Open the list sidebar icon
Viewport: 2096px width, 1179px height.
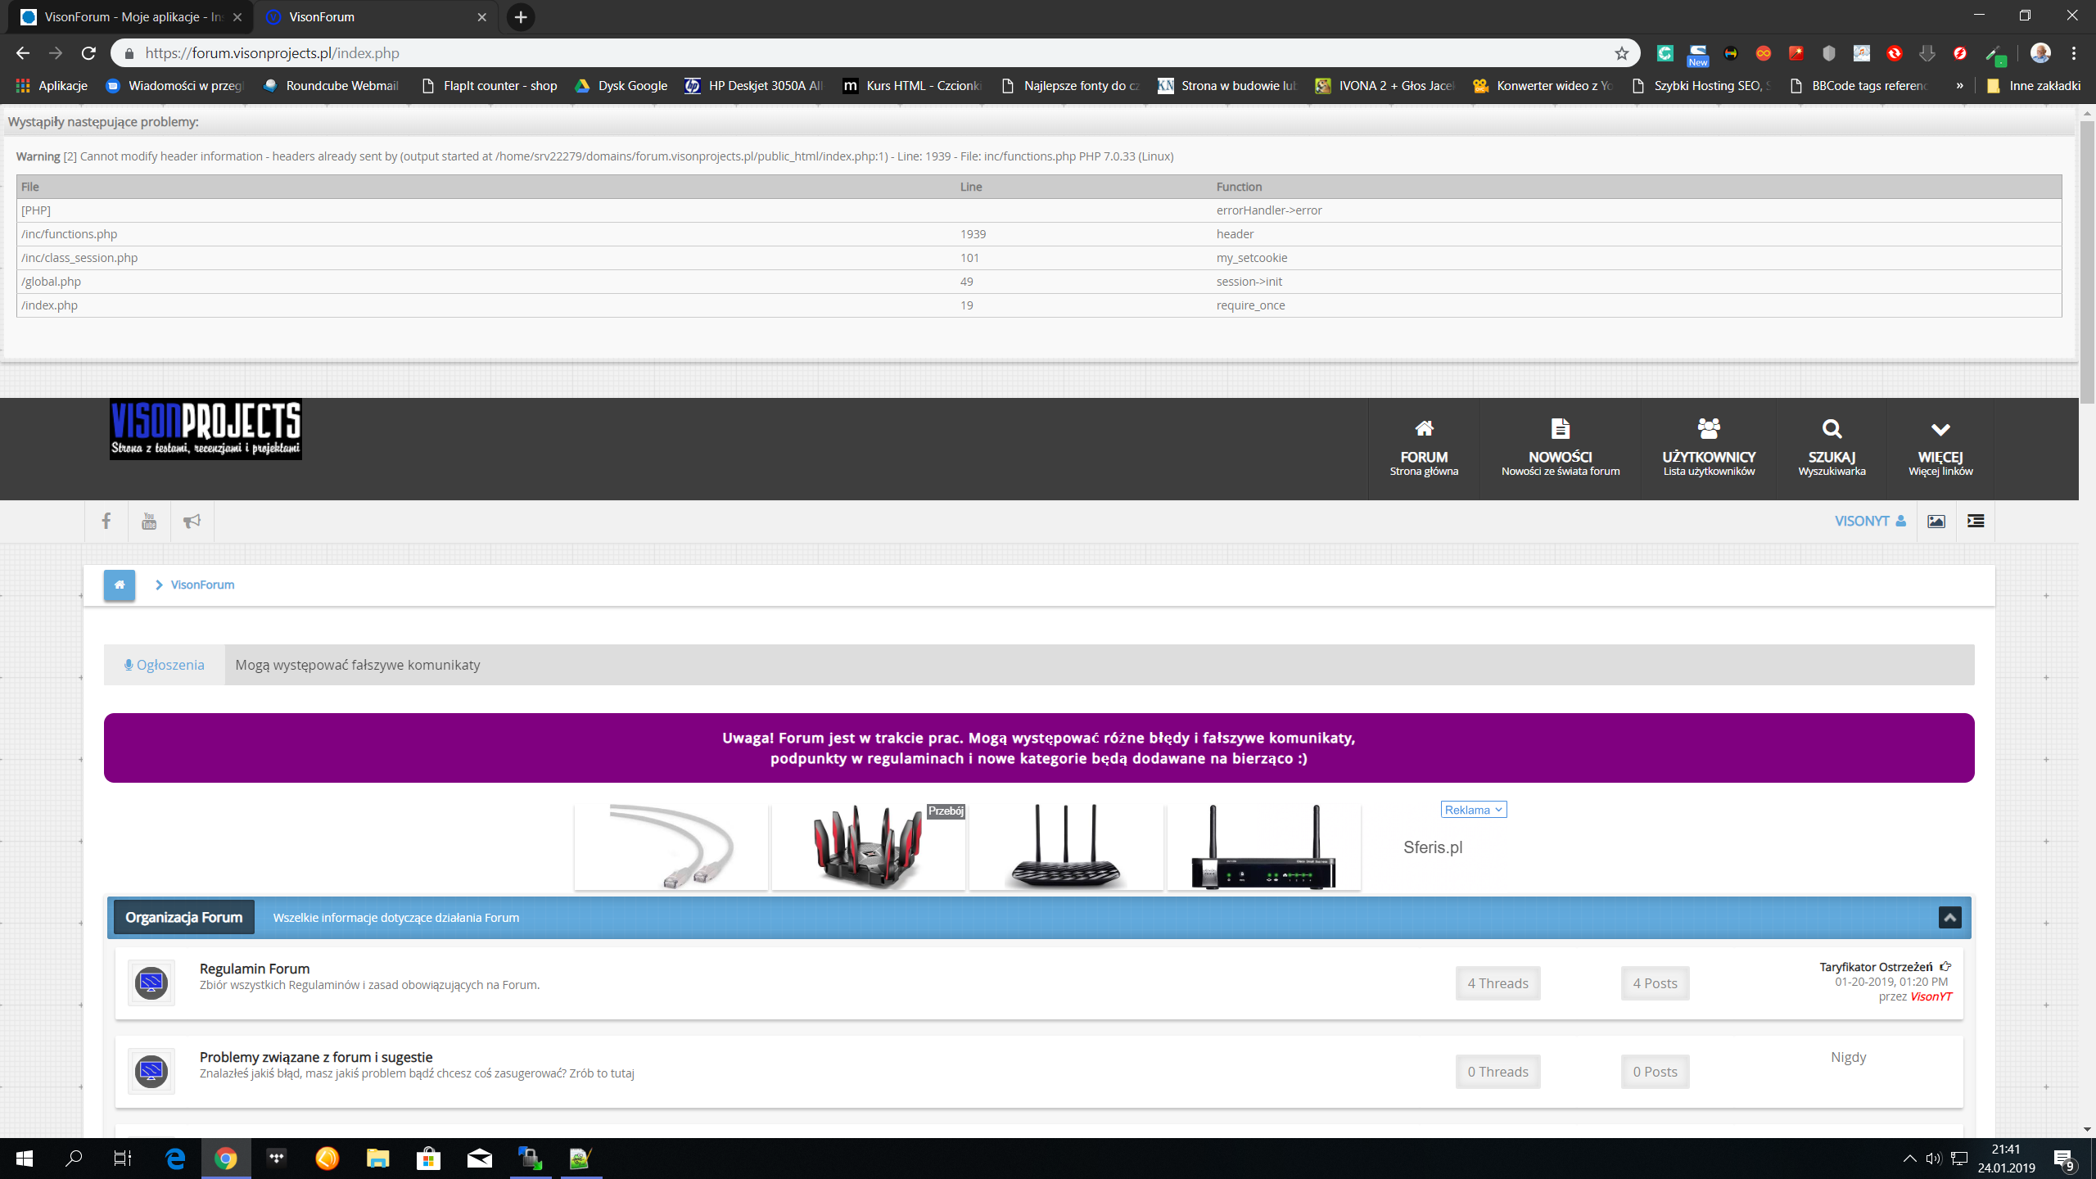pos(1976,522)
